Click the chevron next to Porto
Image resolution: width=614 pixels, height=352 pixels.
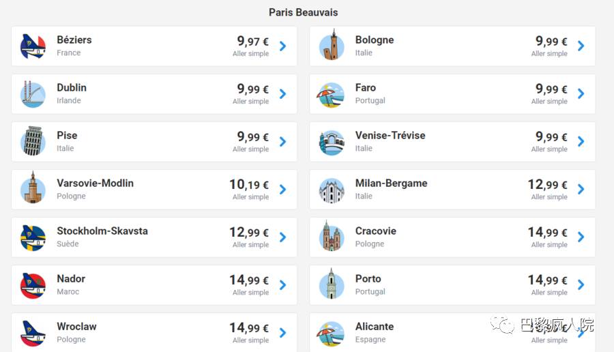click(x=581, y=285)
